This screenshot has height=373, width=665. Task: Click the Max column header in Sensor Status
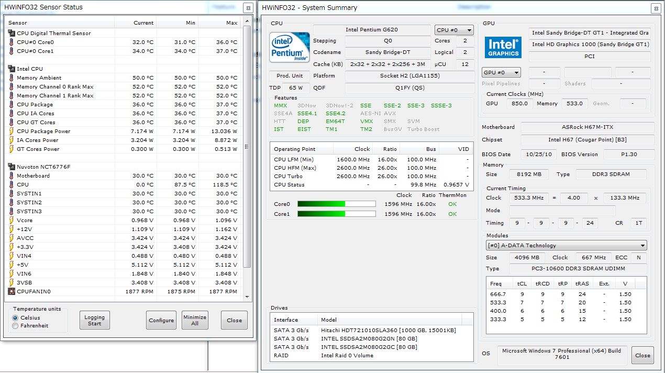[219, 23]
